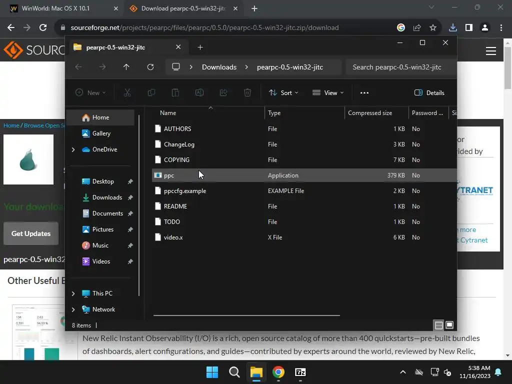Image resolution: width=512 pixels, height=384 pixels.
Task: Switch to large thumbnails view icon in status bar
Action: 449,325
